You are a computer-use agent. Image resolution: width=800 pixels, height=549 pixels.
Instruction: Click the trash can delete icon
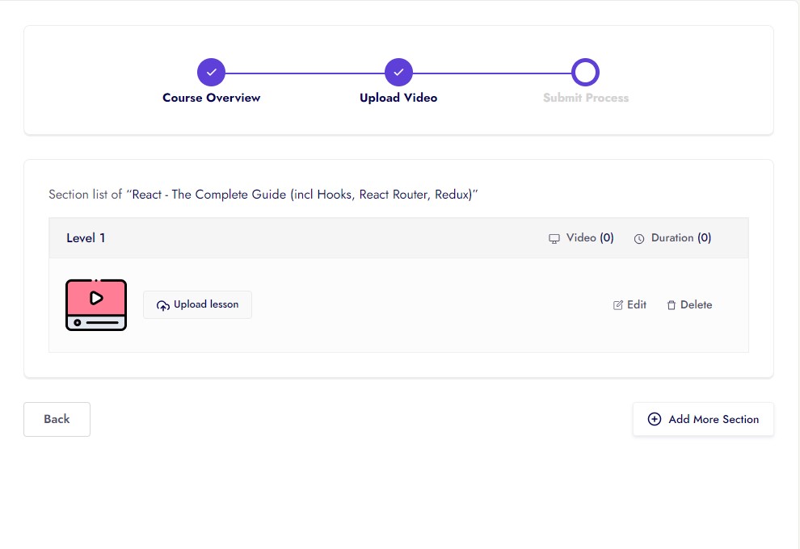671,305
